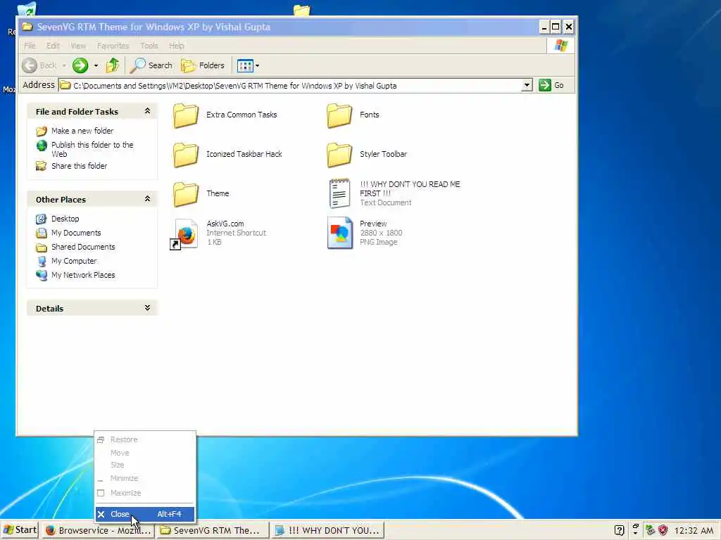This screenshot has height=540, width=721.
Task: Click the My Computer icon in sidebar
Action: point(42,262)
